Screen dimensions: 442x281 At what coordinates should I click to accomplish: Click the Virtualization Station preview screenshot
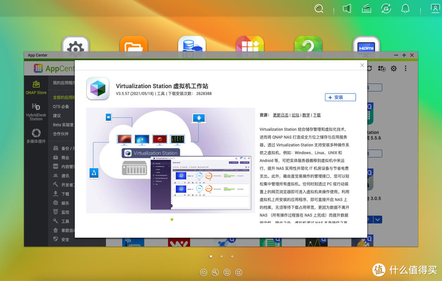[x=171, y=160]
